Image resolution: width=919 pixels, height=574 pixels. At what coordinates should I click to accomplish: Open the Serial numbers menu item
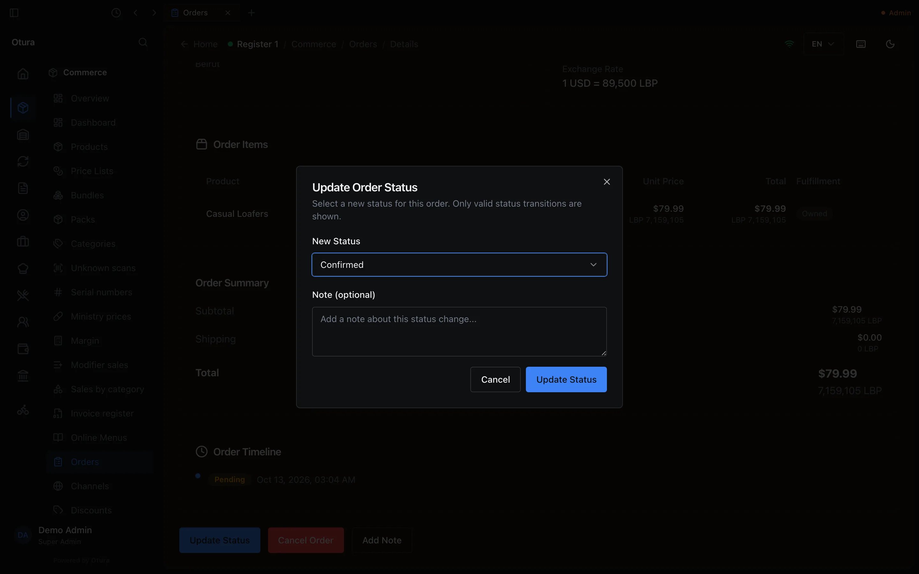point(100,292)
